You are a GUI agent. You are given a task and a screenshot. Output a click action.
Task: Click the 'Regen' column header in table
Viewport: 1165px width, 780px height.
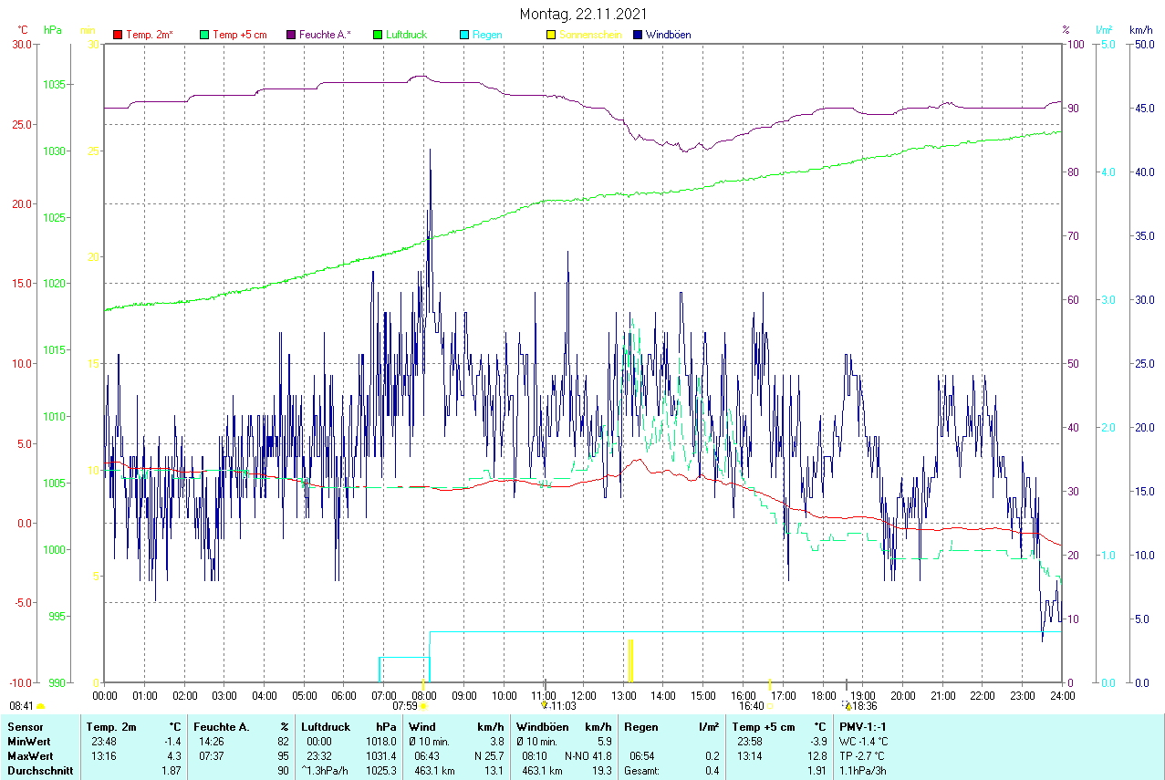coord(642,727)
